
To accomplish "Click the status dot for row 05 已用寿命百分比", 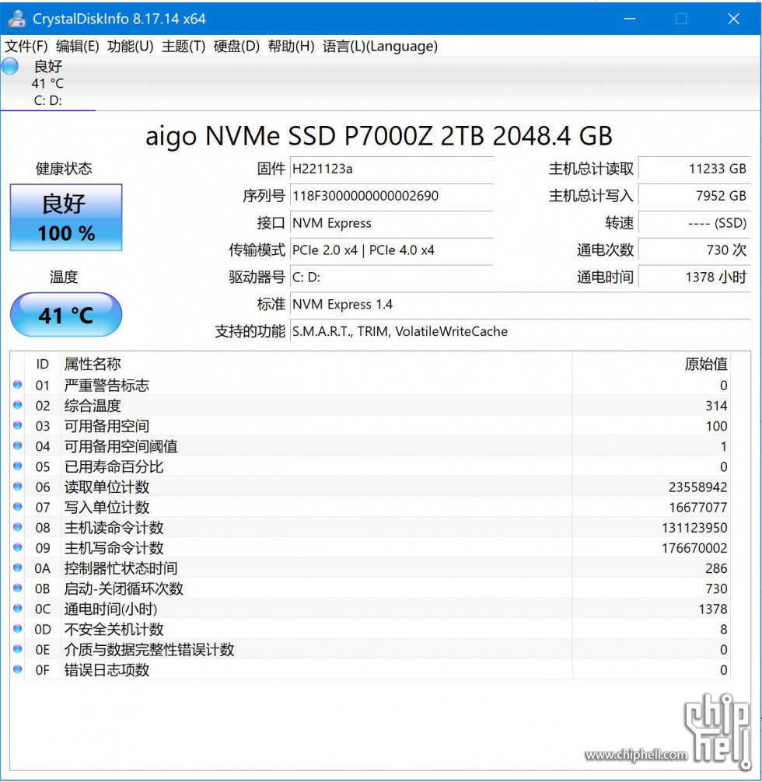I will coord(17,466).
